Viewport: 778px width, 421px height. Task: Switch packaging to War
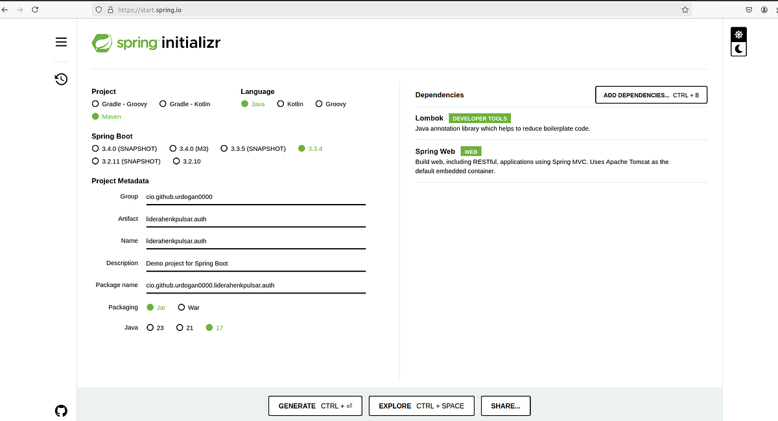(x=181, y=307)
